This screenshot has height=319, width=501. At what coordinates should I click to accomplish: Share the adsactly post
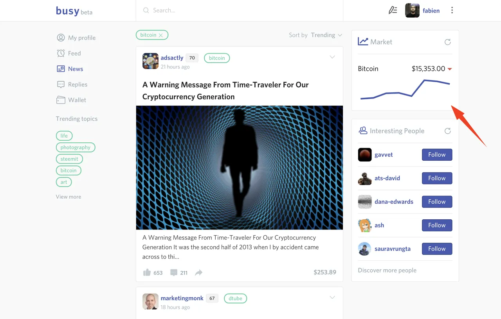coord(199,273)
